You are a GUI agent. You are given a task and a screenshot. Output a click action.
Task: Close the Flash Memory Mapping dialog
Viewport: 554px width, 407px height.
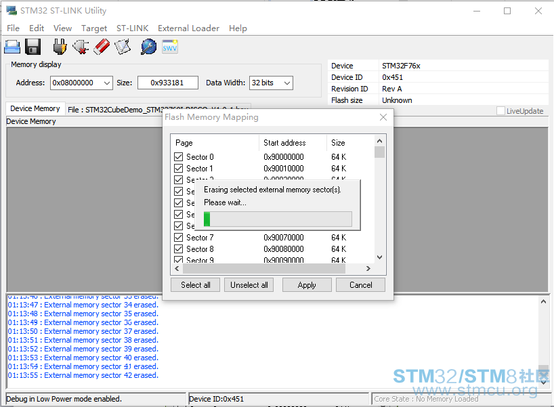tap(383, 117)
